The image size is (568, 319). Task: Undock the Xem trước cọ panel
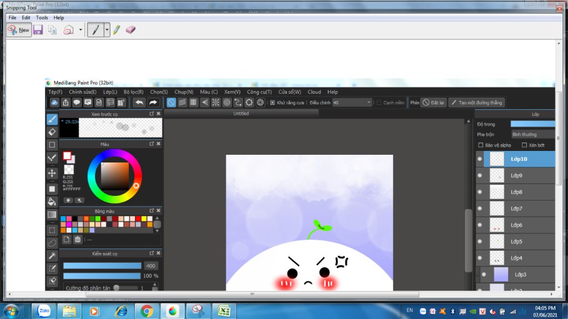[152, 114]
